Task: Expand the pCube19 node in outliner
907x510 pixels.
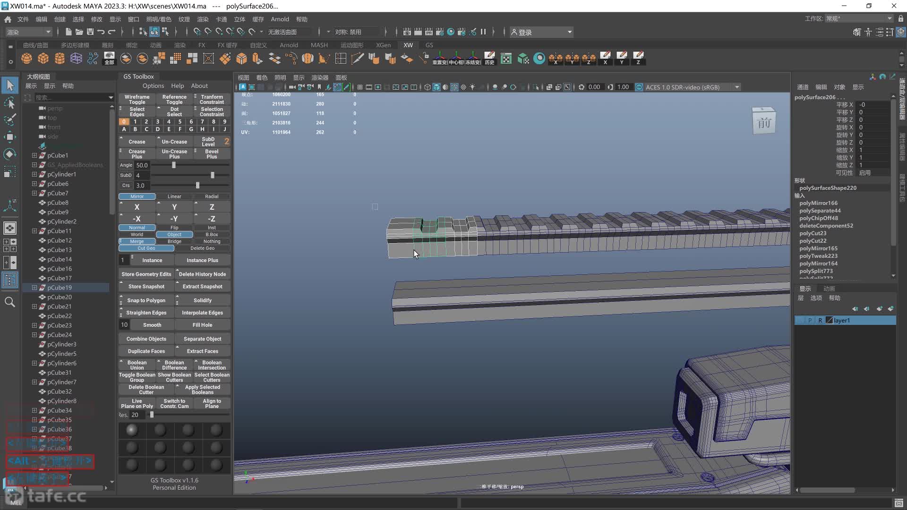Action: tap(34, 288)
